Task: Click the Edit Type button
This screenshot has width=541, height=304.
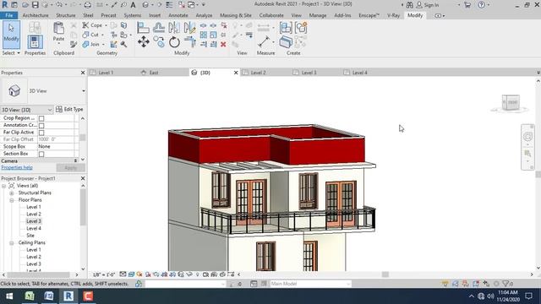Action: click(x=69, y=109)
